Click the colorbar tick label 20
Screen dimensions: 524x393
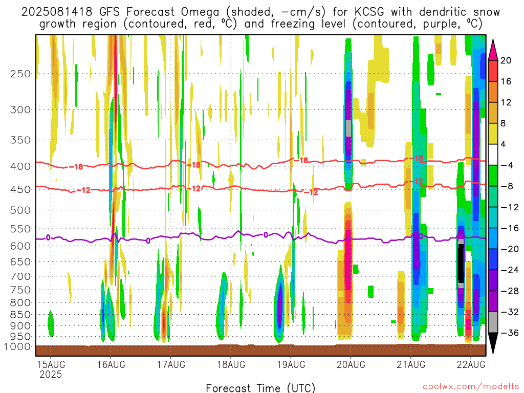506,60
